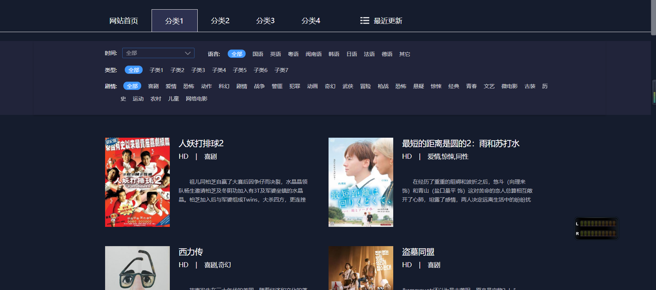Open the 分类3 navigation tab
Viewport: 656px width, 290px height.
tap(265, 21)
